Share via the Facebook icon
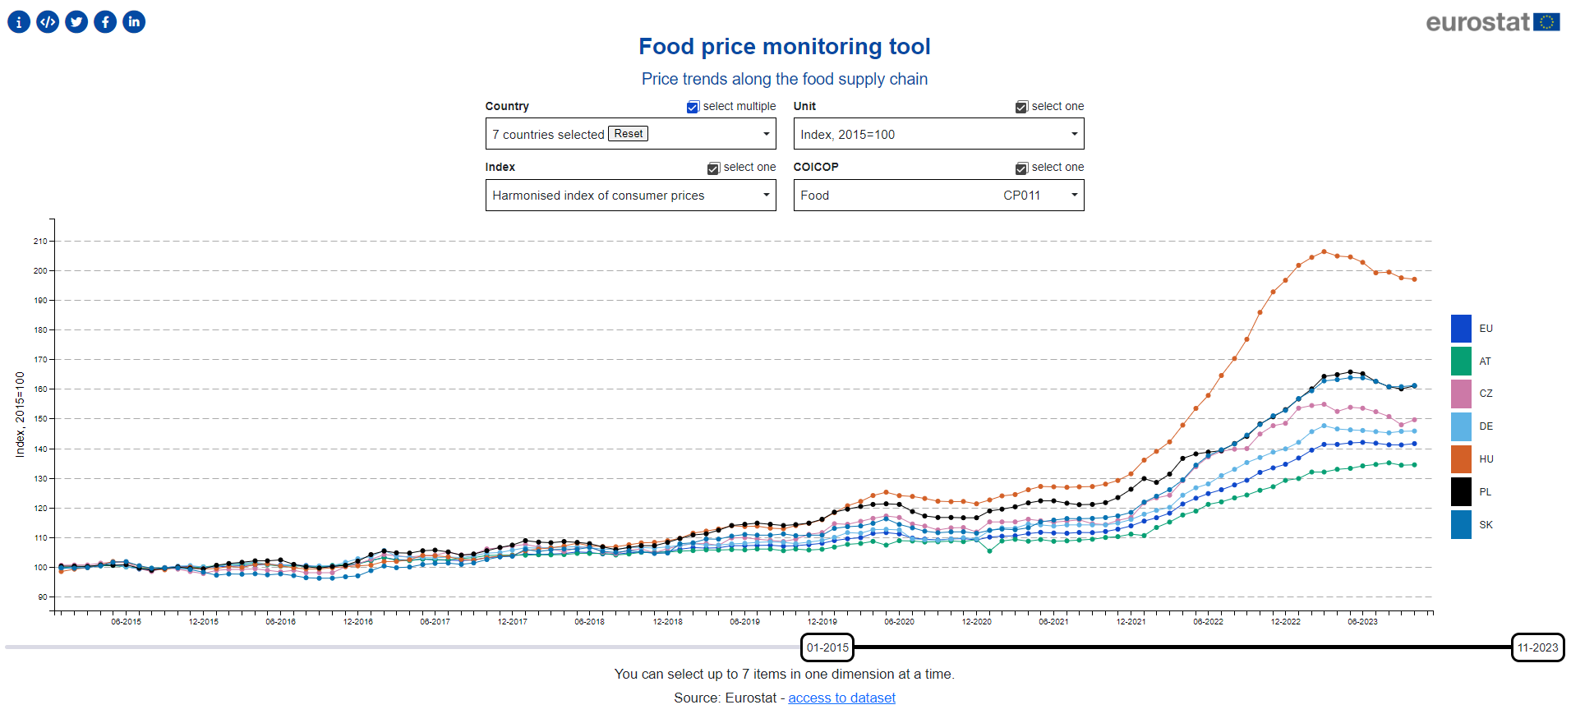 pos(105,22)
